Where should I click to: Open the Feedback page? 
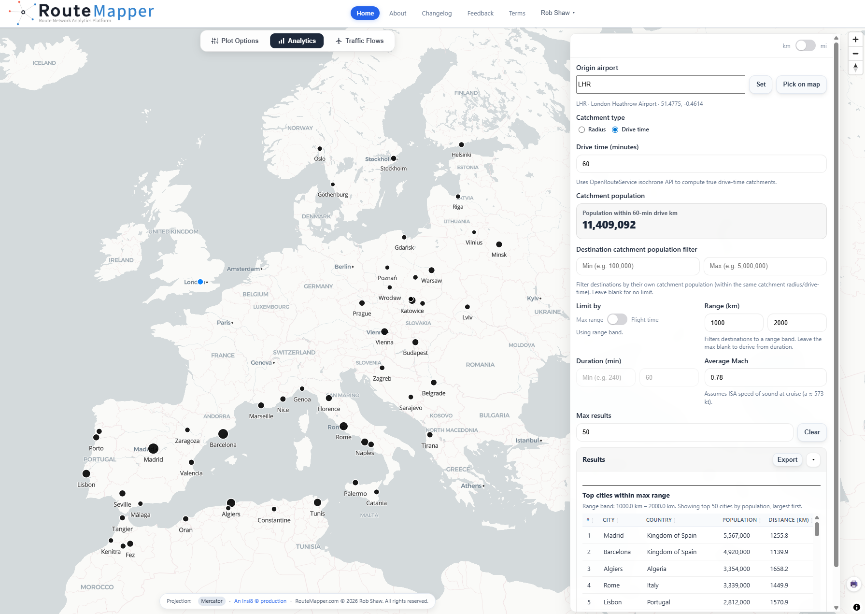pyautogui.click(x=480, y=13)
